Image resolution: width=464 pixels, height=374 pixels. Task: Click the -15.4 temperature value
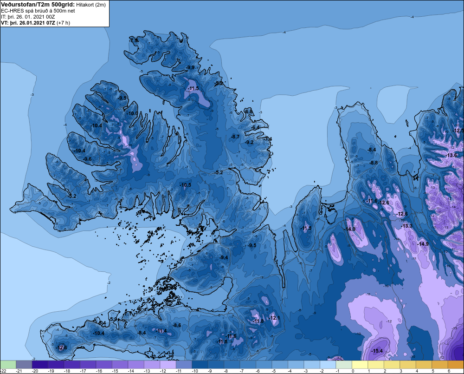(377, 351)
